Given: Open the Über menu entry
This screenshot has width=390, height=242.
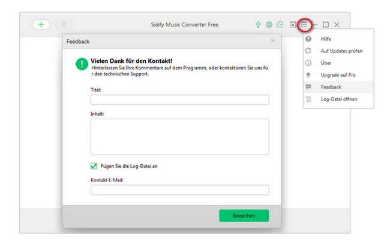Looking at the screenshot, I should [338, 63].
